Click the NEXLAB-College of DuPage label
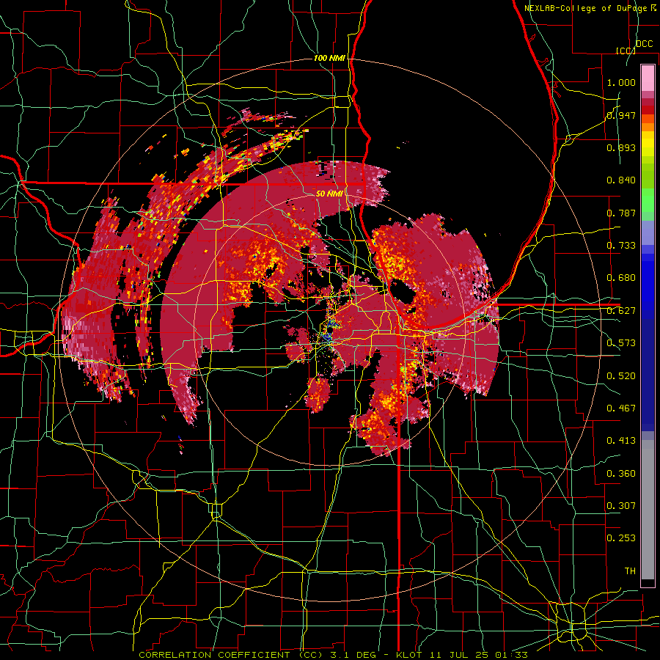The image size is (660, 660). (587, 8)
